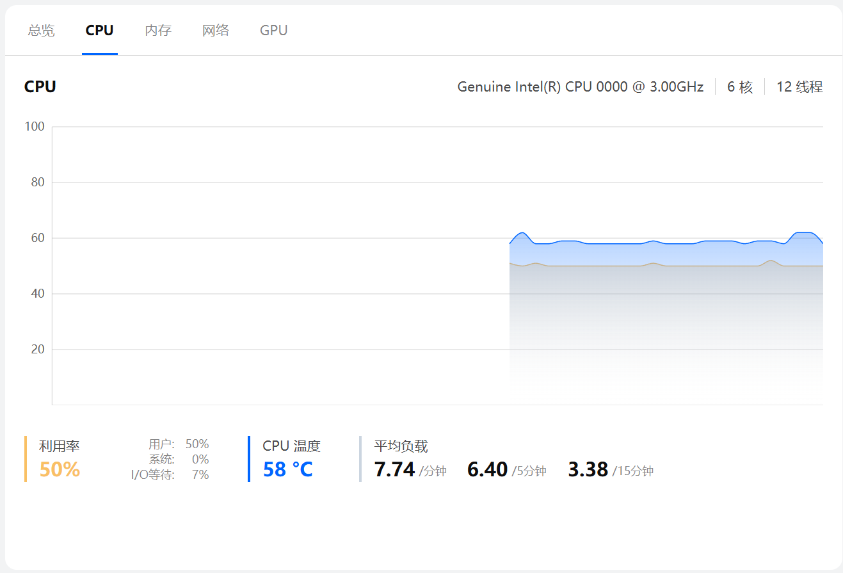Open the GPU tab

pyautogui.click(x=274, y=30)
